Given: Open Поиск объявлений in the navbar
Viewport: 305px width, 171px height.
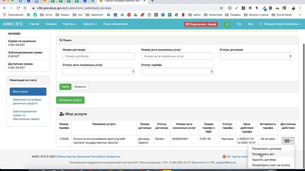Looking at the screenshot, I should (x=115, y=24).
